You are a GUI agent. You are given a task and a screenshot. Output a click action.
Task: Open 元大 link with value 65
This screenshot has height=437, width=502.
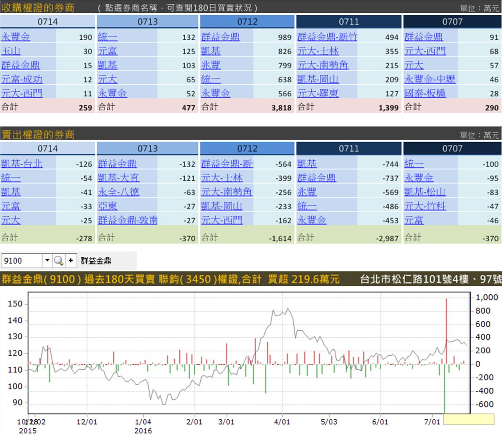(108, 79)
